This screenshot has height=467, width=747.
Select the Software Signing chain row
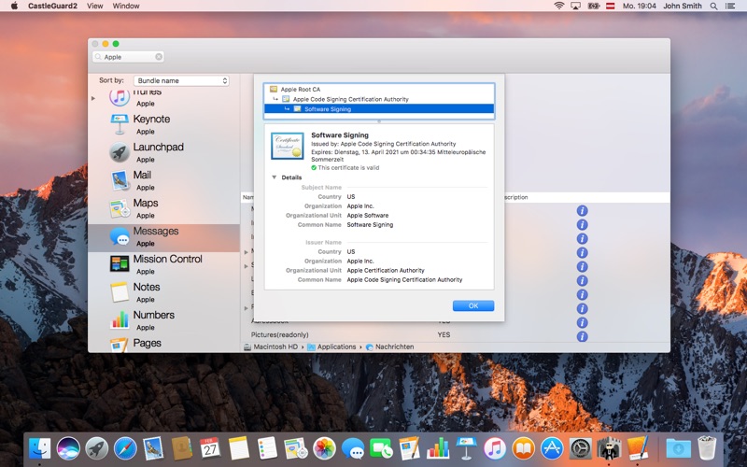pos(379,108)
